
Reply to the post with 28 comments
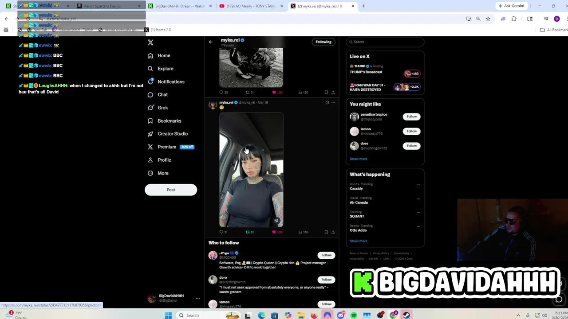(x=224, y=92)
